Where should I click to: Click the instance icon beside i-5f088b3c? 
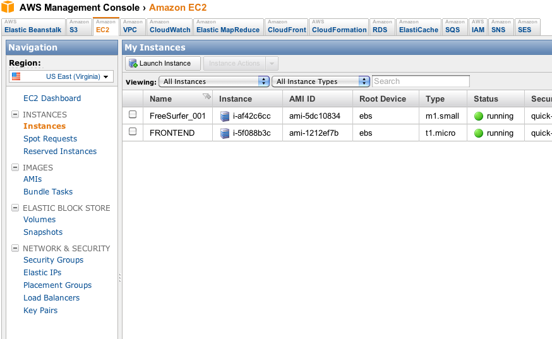225,133
